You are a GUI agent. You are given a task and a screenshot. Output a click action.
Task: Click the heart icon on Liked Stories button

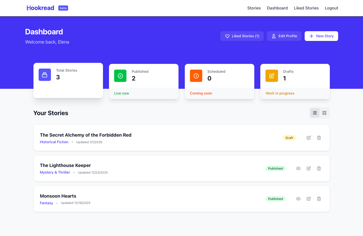click(x=227, y=36)
